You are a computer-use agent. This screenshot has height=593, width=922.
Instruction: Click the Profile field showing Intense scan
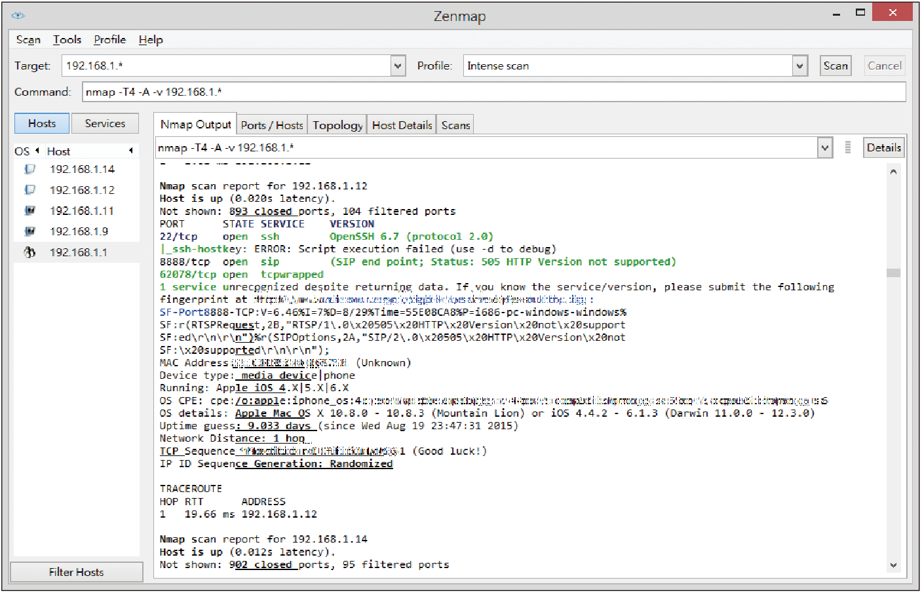(628, 66)
